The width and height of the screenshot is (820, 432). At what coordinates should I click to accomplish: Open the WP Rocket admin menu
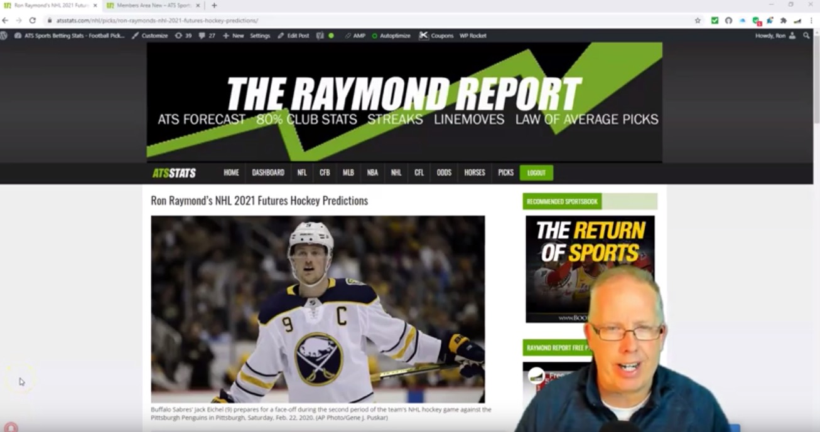[x=473, y=36]
